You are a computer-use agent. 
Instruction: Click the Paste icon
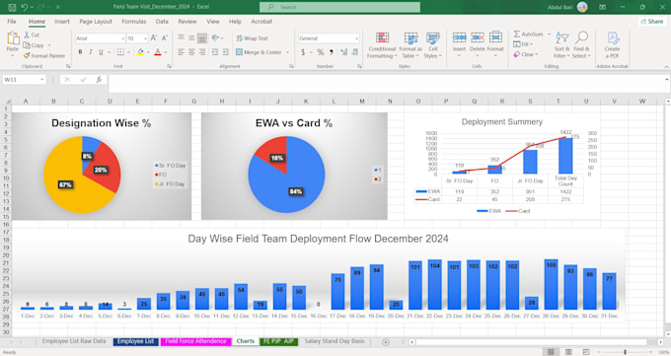[13, 38]
